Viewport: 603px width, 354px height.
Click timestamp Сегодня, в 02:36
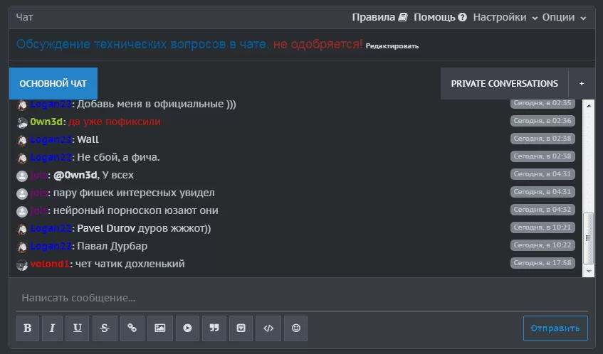(542, 121)
